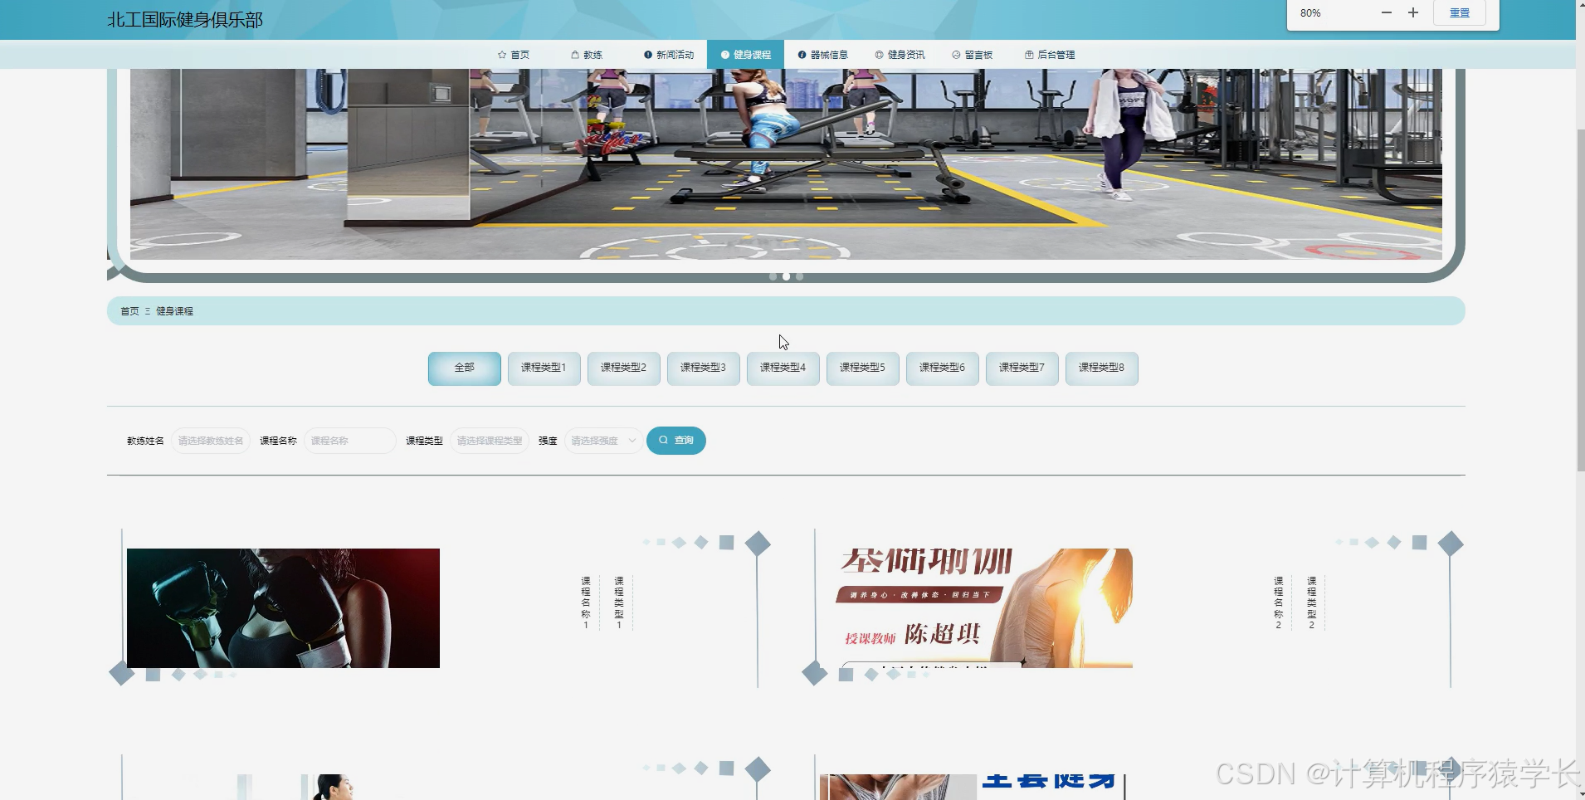Filter by 课程类型7

pos(1022,368)
